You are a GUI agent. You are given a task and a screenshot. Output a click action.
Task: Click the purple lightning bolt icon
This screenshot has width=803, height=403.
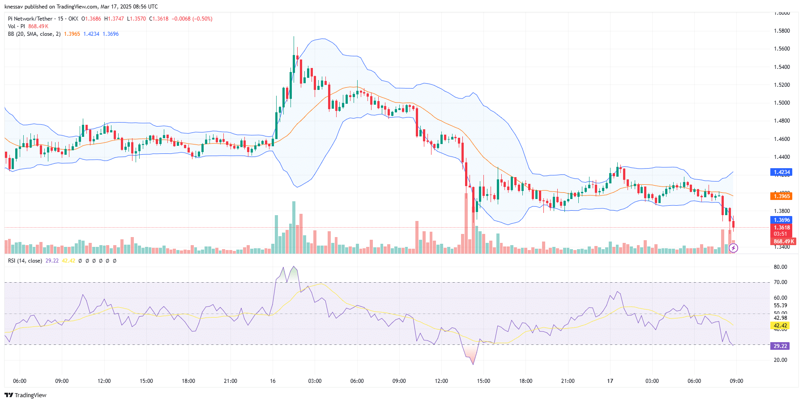pyautogui.click(x=733, y=248)
